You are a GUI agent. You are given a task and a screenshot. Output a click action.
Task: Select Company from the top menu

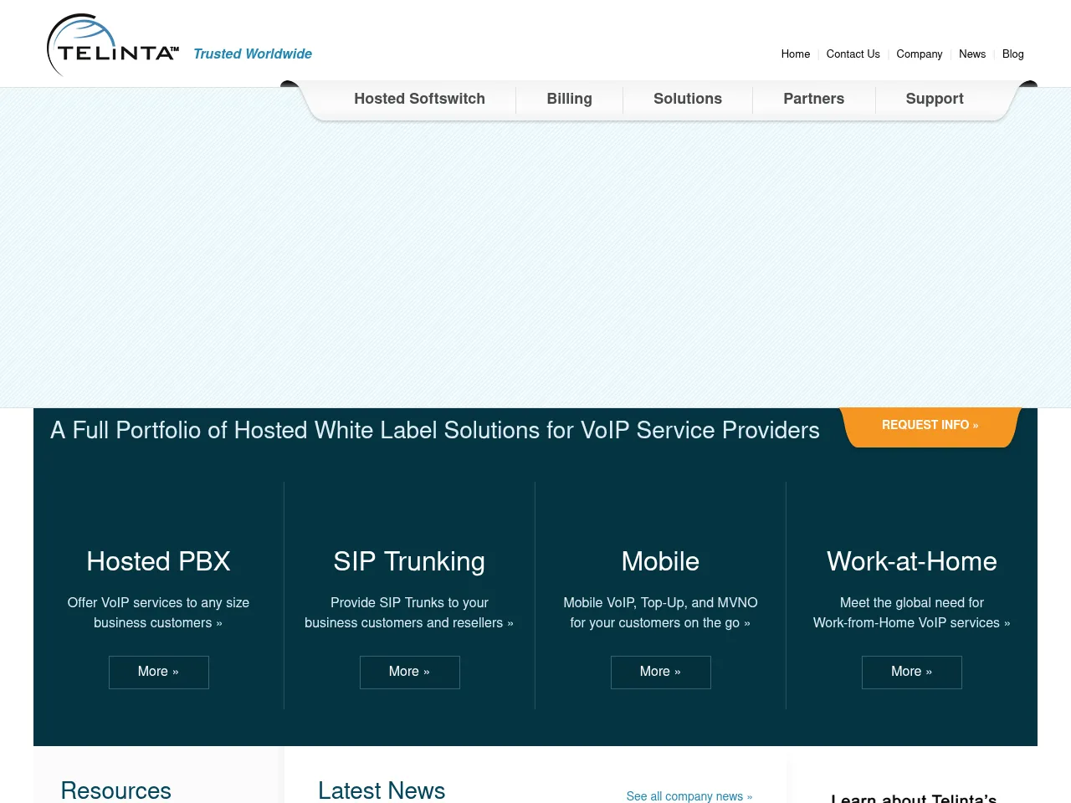[x=919, y=54]
